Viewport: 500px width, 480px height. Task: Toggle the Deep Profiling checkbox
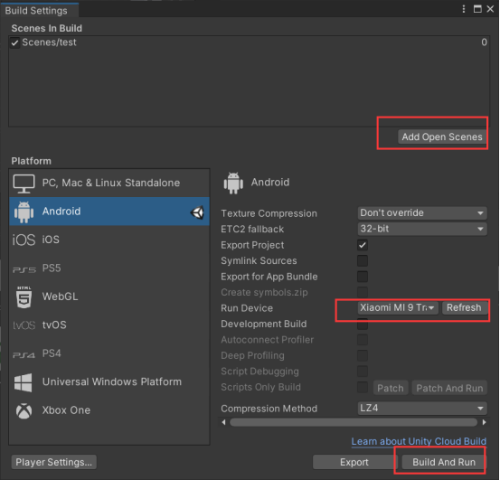coord(363,355)
